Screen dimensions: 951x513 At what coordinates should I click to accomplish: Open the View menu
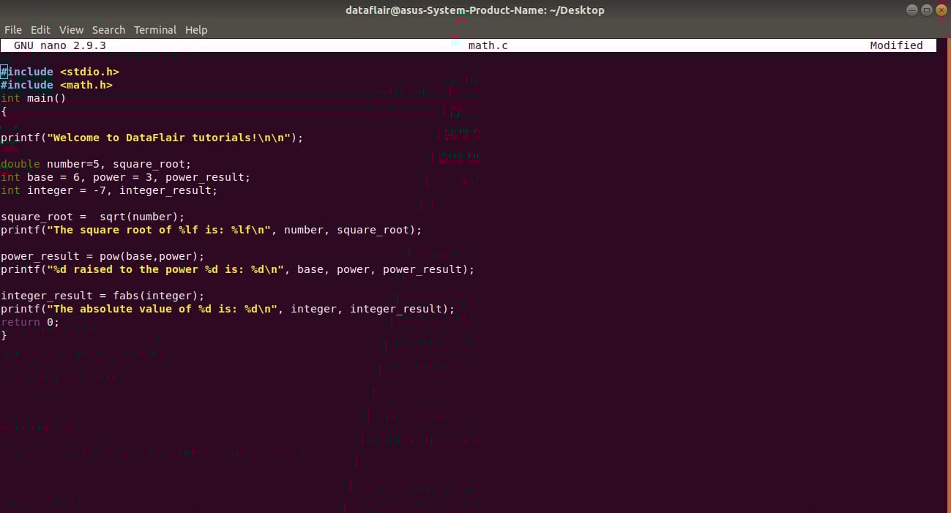(x=71, y=29)
